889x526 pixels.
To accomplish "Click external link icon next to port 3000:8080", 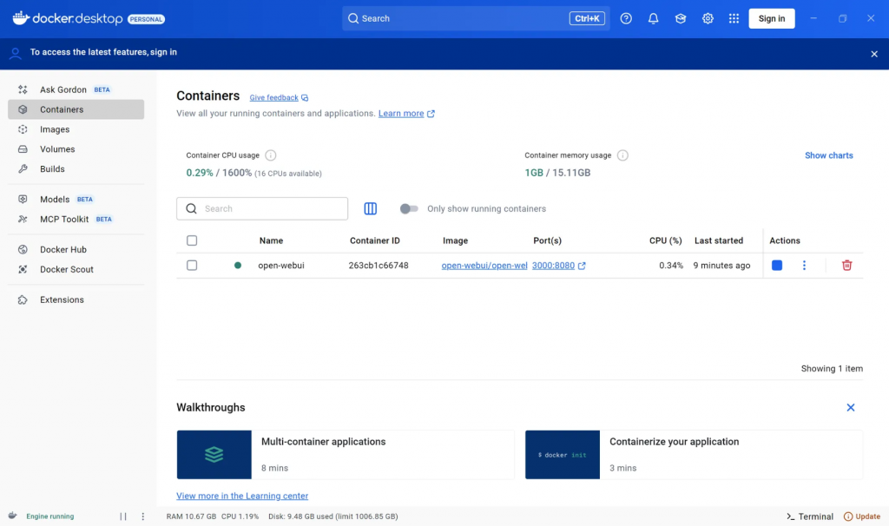I will [582, 266].
